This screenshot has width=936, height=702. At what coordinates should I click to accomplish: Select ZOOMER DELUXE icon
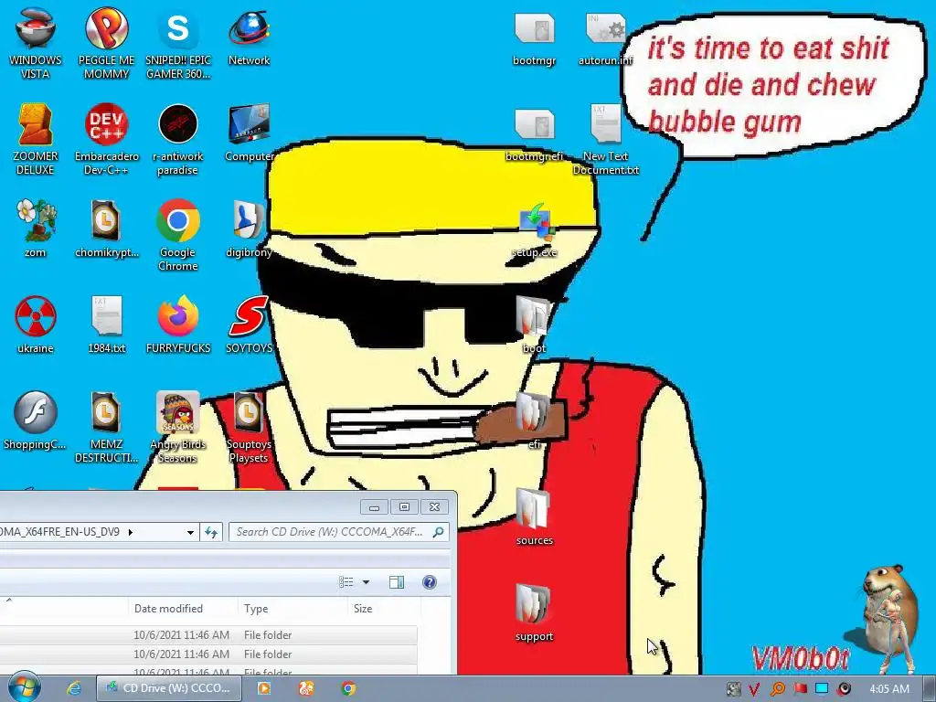pyautogui.click(x=36, y=139)
